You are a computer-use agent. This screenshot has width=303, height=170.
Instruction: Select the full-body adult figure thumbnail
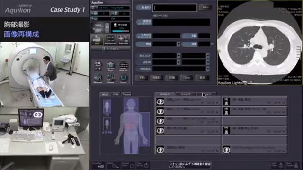click(x=107, y=107)
